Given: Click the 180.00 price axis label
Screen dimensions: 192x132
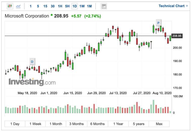Looking at the screenshot, I should (177, 74).
